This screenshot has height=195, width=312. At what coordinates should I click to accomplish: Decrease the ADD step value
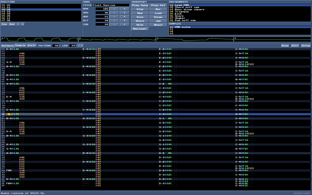coord(114,16)
